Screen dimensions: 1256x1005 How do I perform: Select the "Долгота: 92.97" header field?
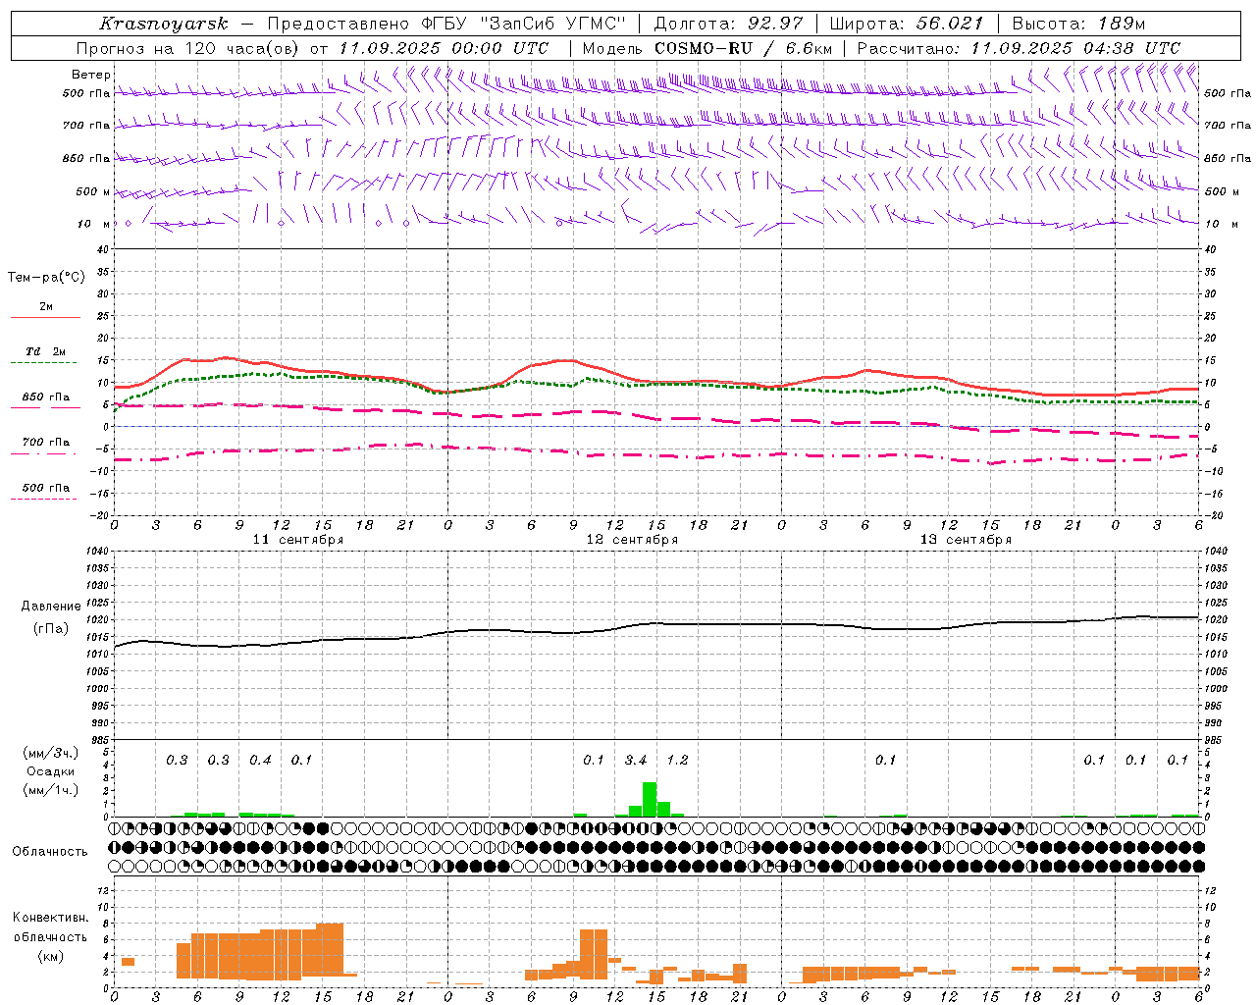click(x=728, y=24)
